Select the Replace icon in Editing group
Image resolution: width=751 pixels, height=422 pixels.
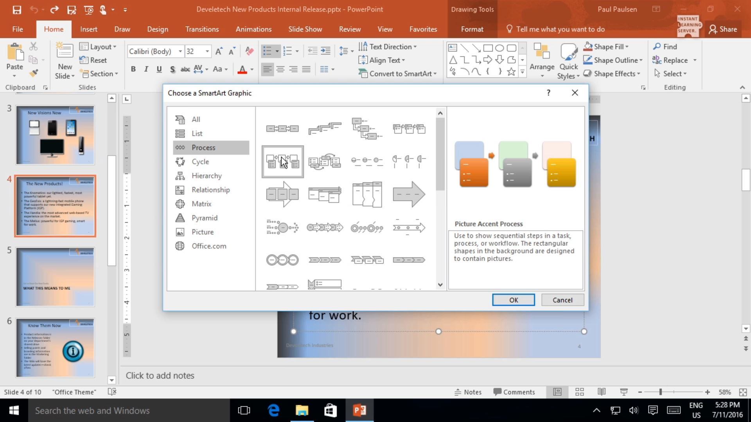point(657,60)
